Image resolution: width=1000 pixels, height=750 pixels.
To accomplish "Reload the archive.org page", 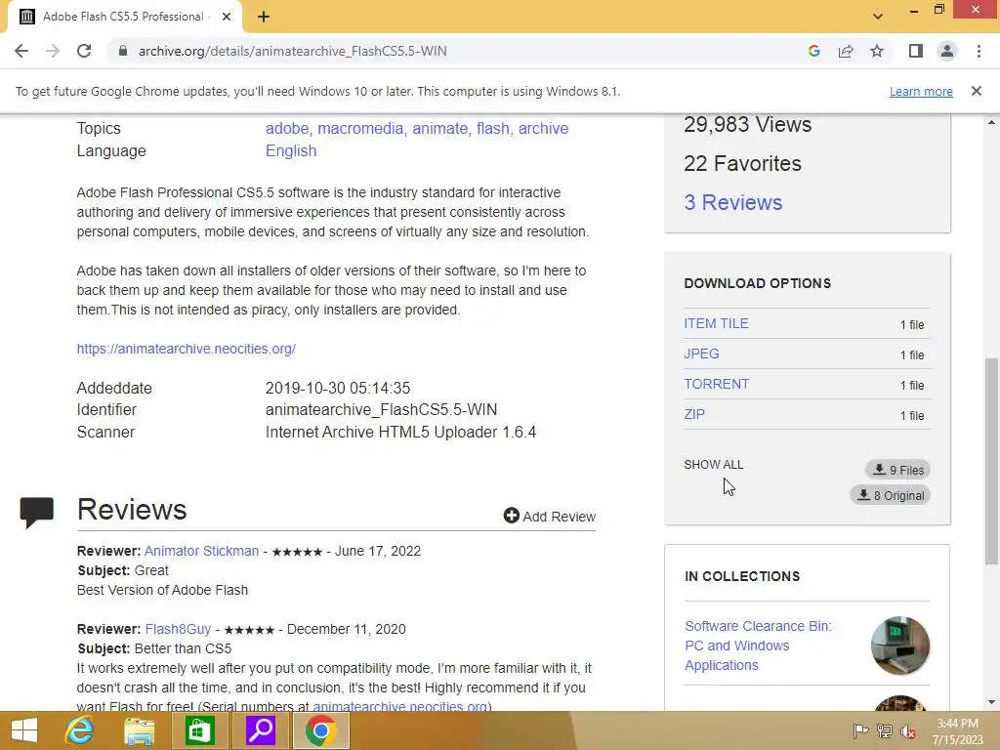I will click(x=84, y=51).
